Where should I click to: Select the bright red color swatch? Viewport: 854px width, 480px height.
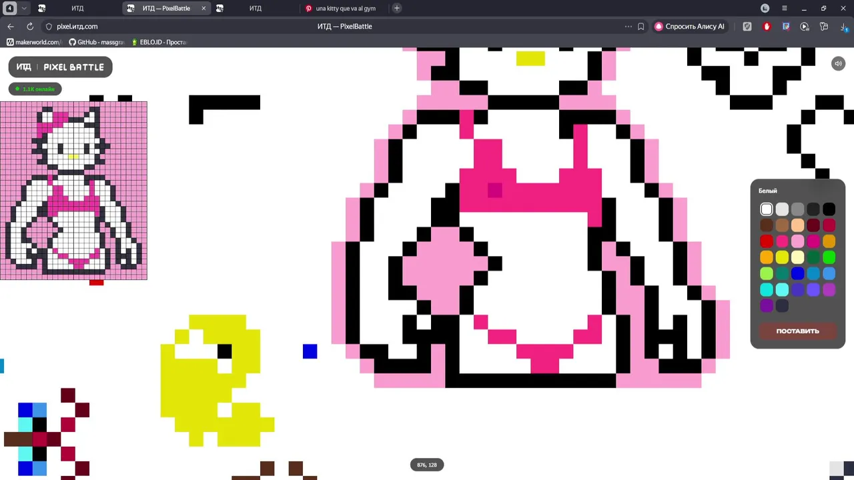[767, 241]
